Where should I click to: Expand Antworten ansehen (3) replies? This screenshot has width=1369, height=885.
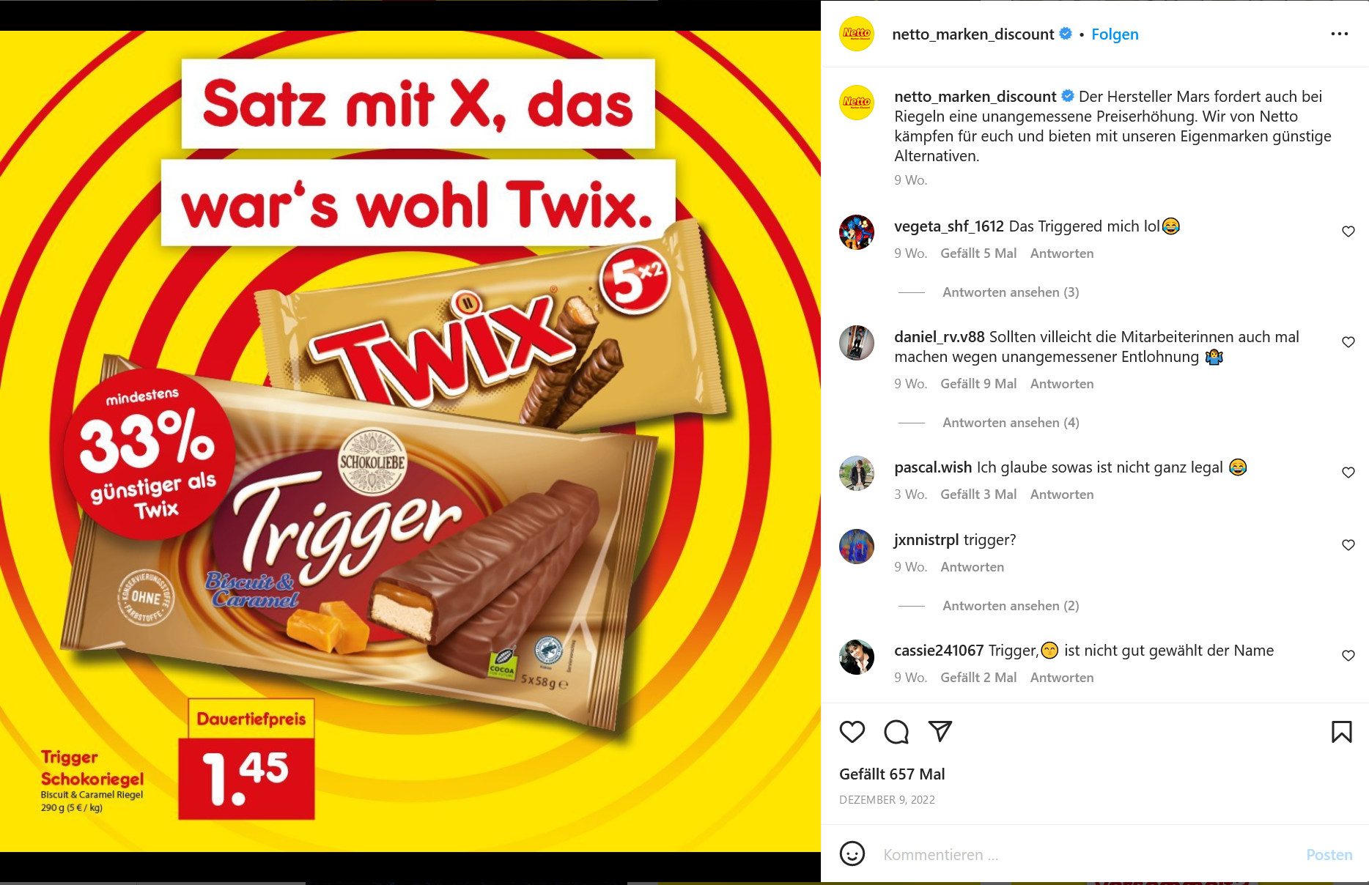point(1010,292)
